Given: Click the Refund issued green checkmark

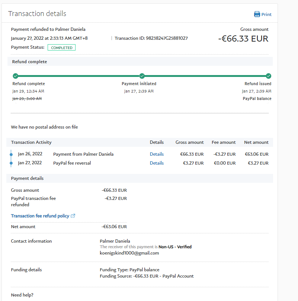Looking at the screenshot, I should (x=269, y=76).
